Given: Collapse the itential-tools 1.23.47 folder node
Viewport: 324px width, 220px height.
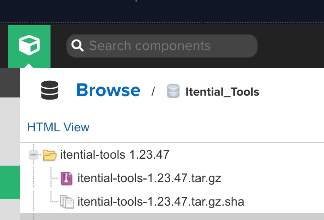Looking at the screenshot, I should point(33,154).
